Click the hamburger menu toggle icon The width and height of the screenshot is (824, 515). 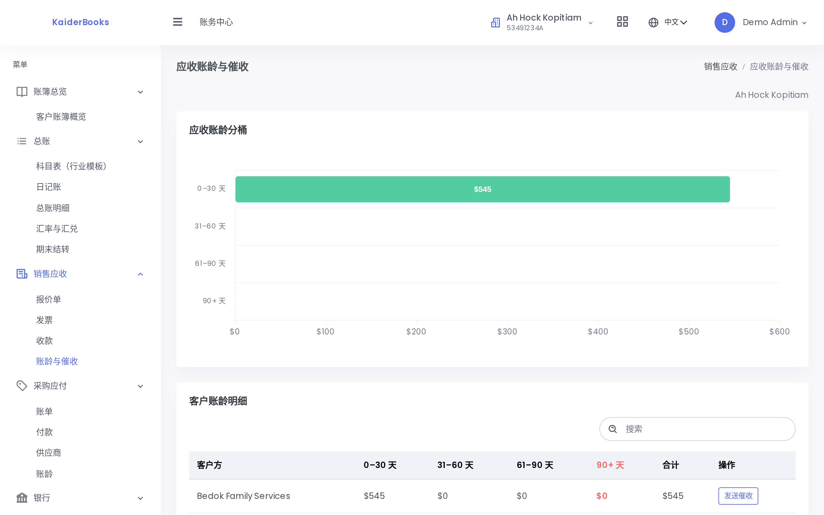[177, 22]
